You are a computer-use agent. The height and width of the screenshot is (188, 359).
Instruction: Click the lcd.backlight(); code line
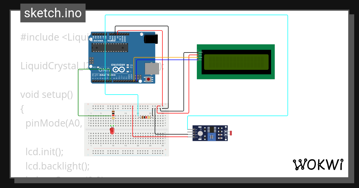[57, 166]
